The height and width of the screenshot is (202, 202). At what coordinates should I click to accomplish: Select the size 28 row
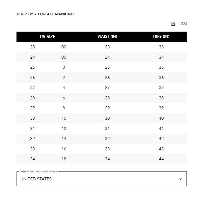tap(102, 98)
